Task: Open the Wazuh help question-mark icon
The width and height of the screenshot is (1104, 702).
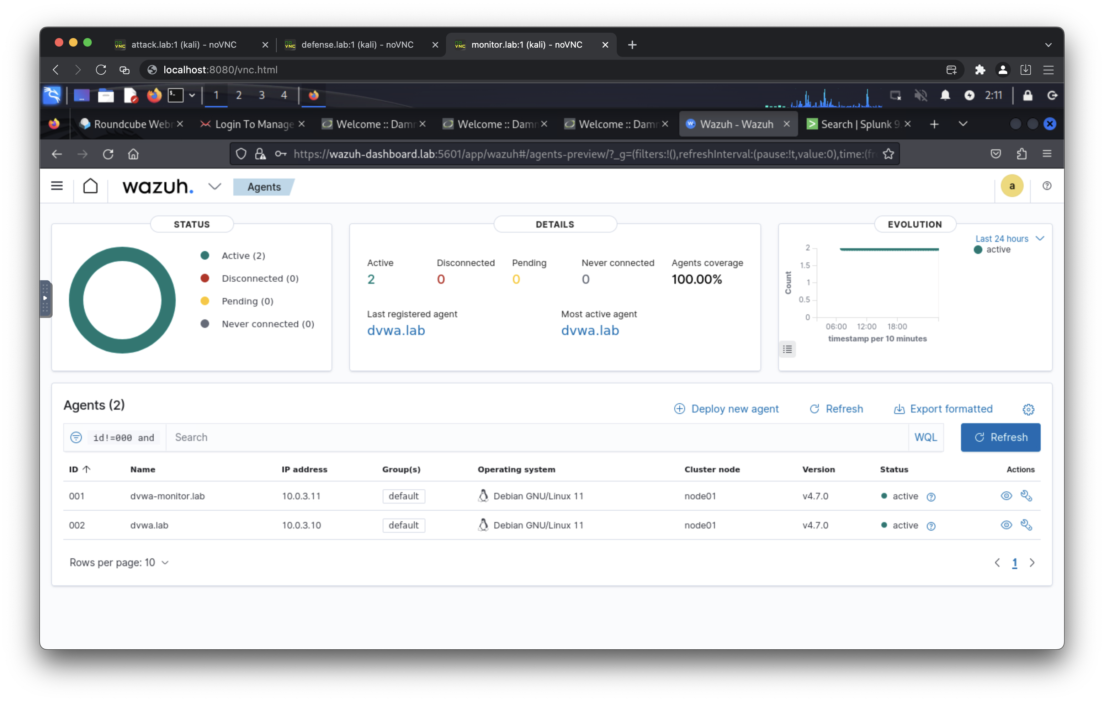Action: (1047, 186)
